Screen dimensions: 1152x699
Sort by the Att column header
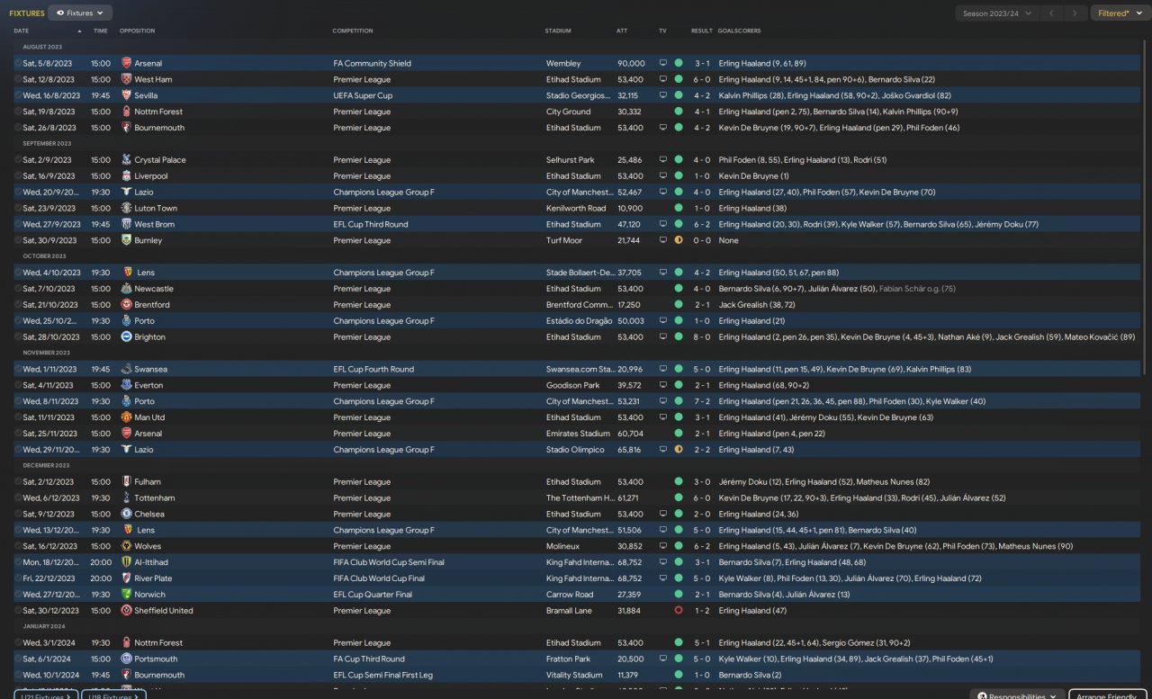pos(622,31)
